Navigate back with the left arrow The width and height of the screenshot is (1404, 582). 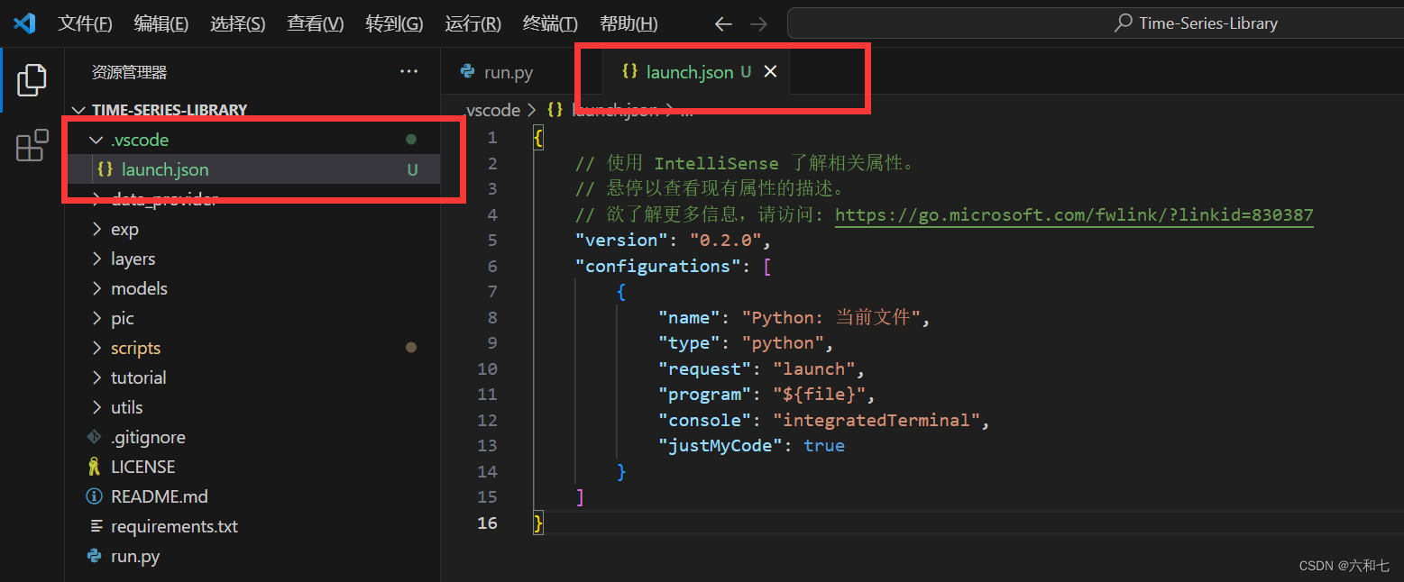723,23
